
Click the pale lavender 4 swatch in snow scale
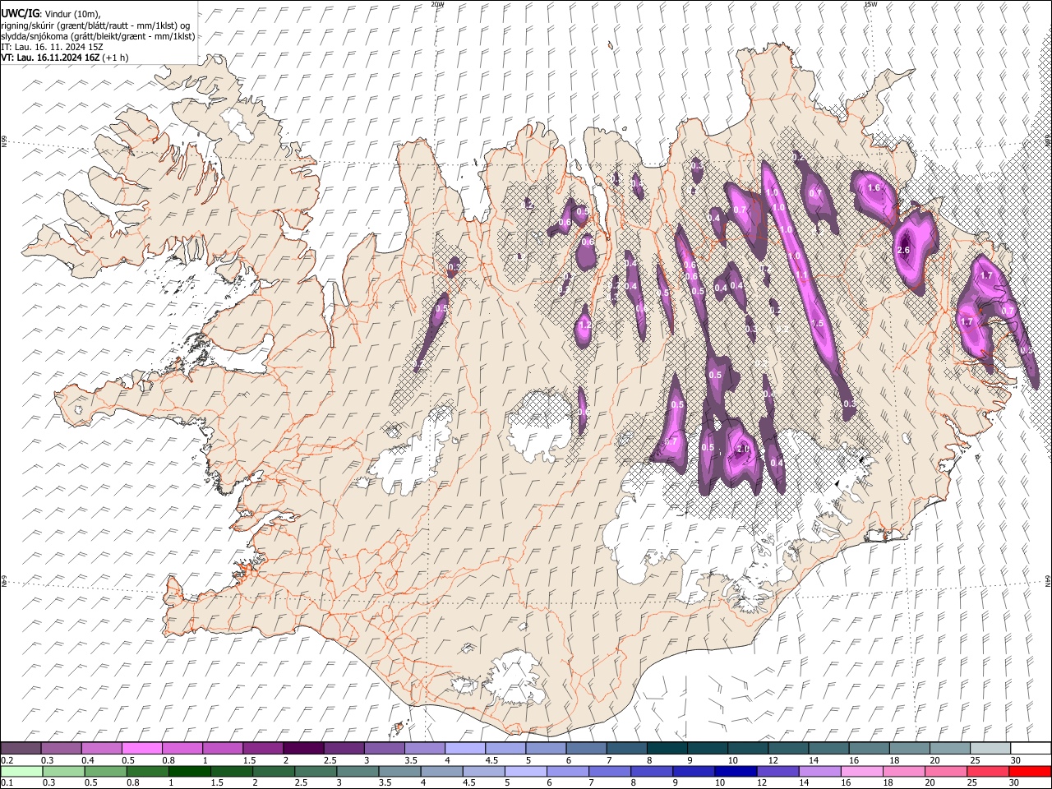coord(465,748)
